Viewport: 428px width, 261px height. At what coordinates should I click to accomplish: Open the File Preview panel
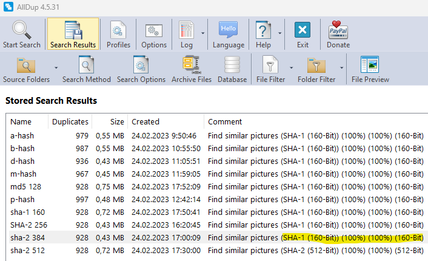click(x=370, y=65)
